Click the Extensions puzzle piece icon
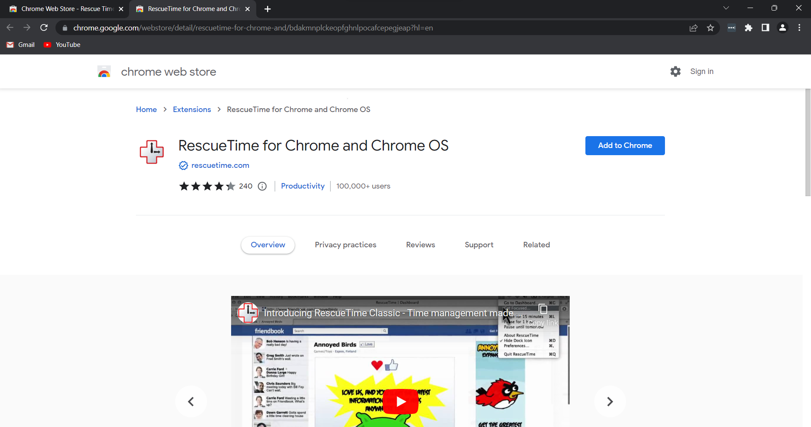 point(748,27)
